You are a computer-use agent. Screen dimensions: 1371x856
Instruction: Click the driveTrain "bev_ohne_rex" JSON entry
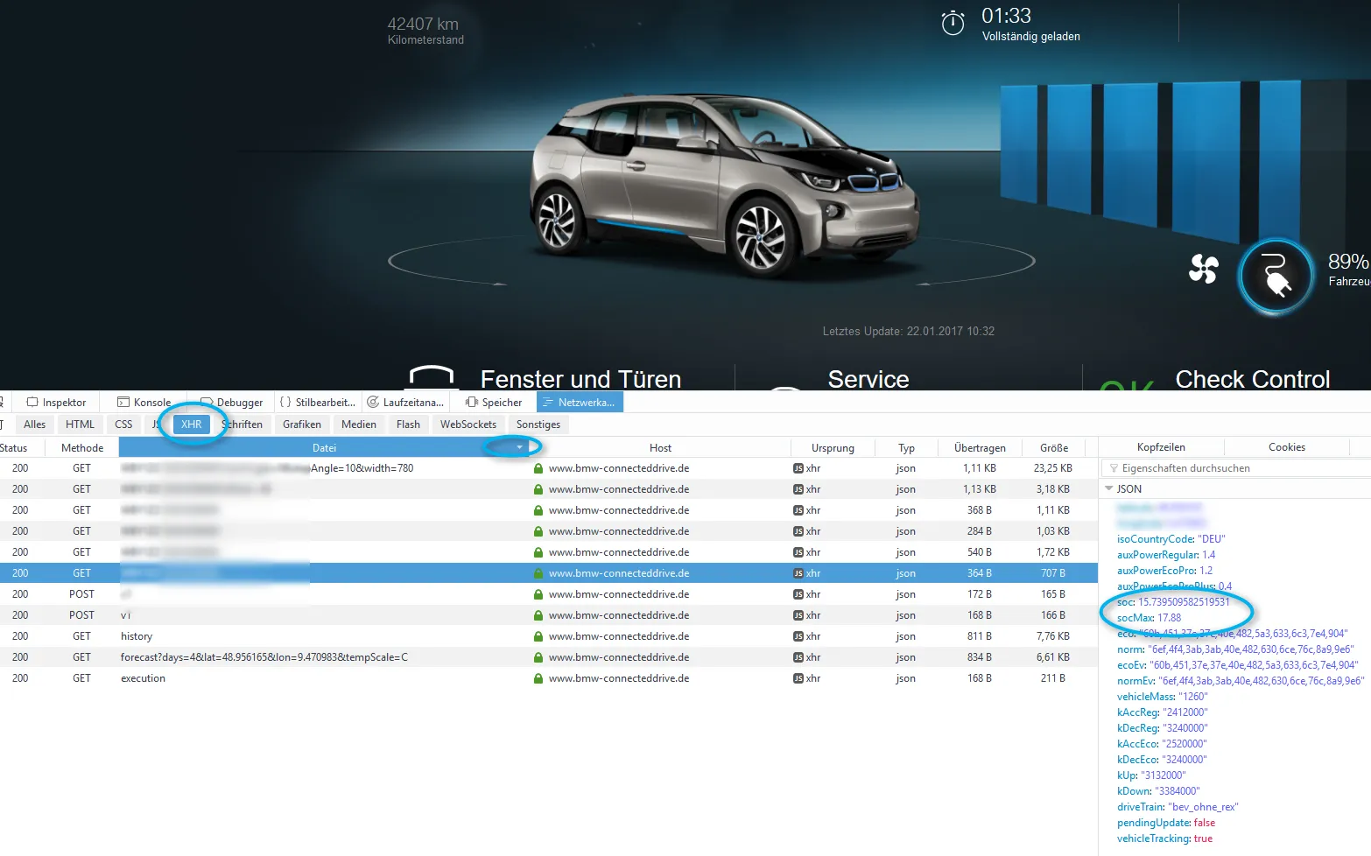pyautogui.click(x=1178, y=807)
